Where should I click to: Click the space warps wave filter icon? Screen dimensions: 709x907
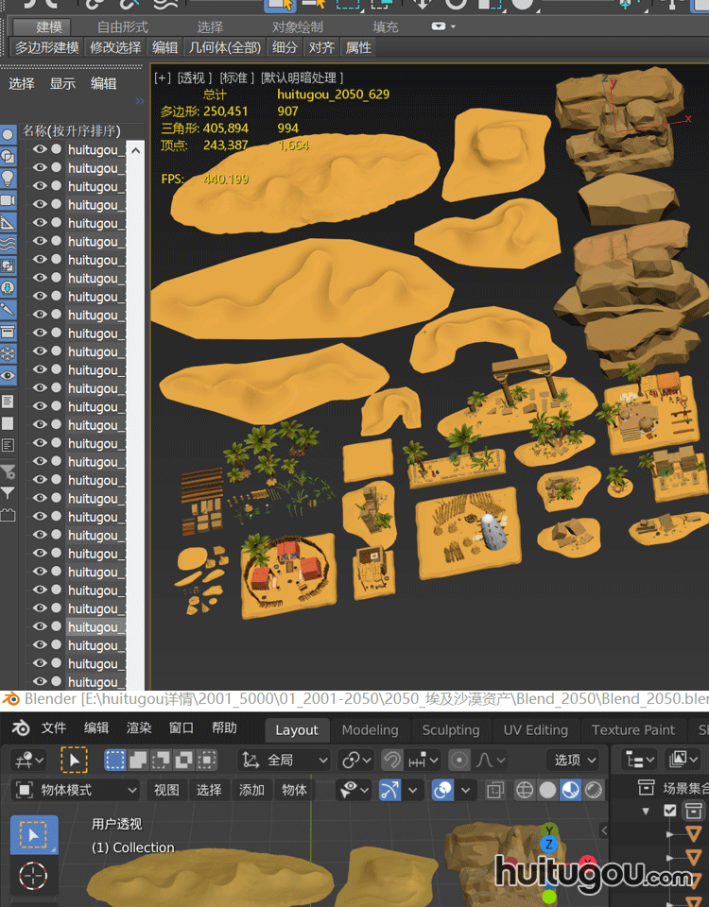8,244
